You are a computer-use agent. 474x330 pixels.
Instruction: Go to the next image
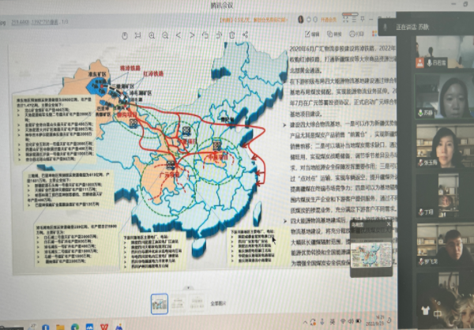(192, 36)
